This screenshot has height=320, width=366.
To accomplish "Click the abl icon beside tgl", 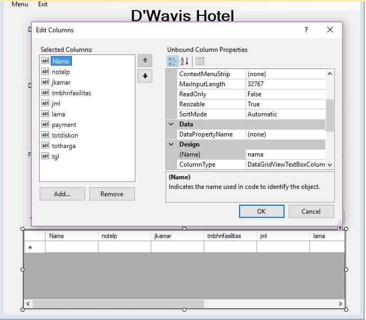I will tap(45, 156).
